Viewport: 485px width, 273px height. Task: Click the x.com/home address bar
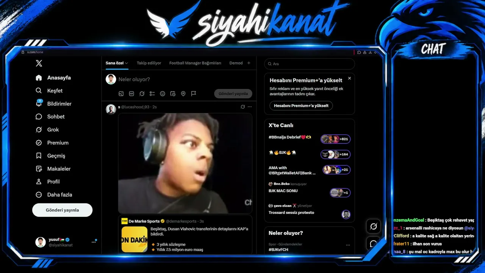click(x=35, y=52)
